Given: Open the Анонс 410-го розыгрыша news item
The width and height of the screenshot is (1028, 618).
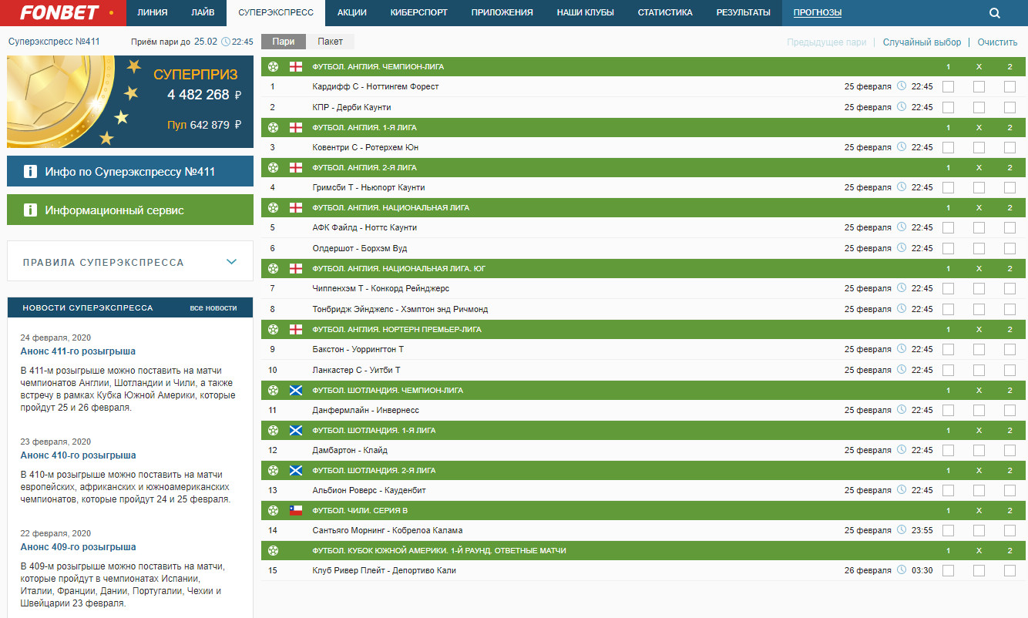Looking at the screenshot, I should [78, 455].
